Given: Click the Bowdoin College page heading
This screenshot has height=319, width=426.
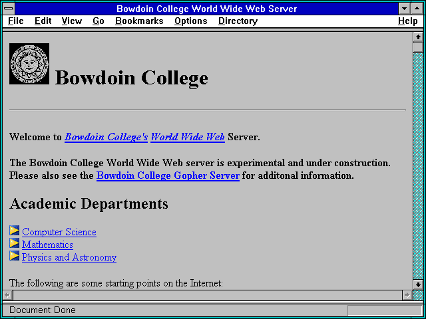Looking at the screenshot, I should click(x=132, y=78).
